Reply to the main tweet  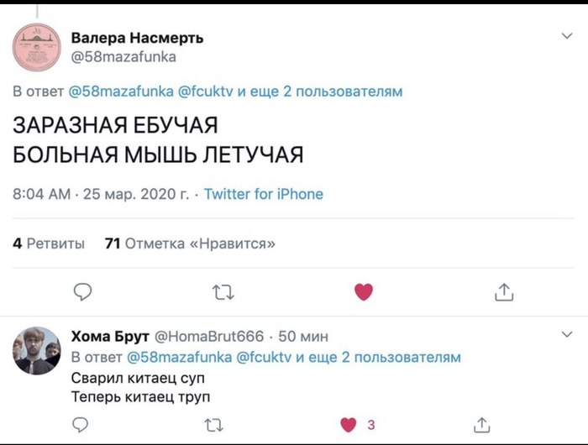click(82, 291)
